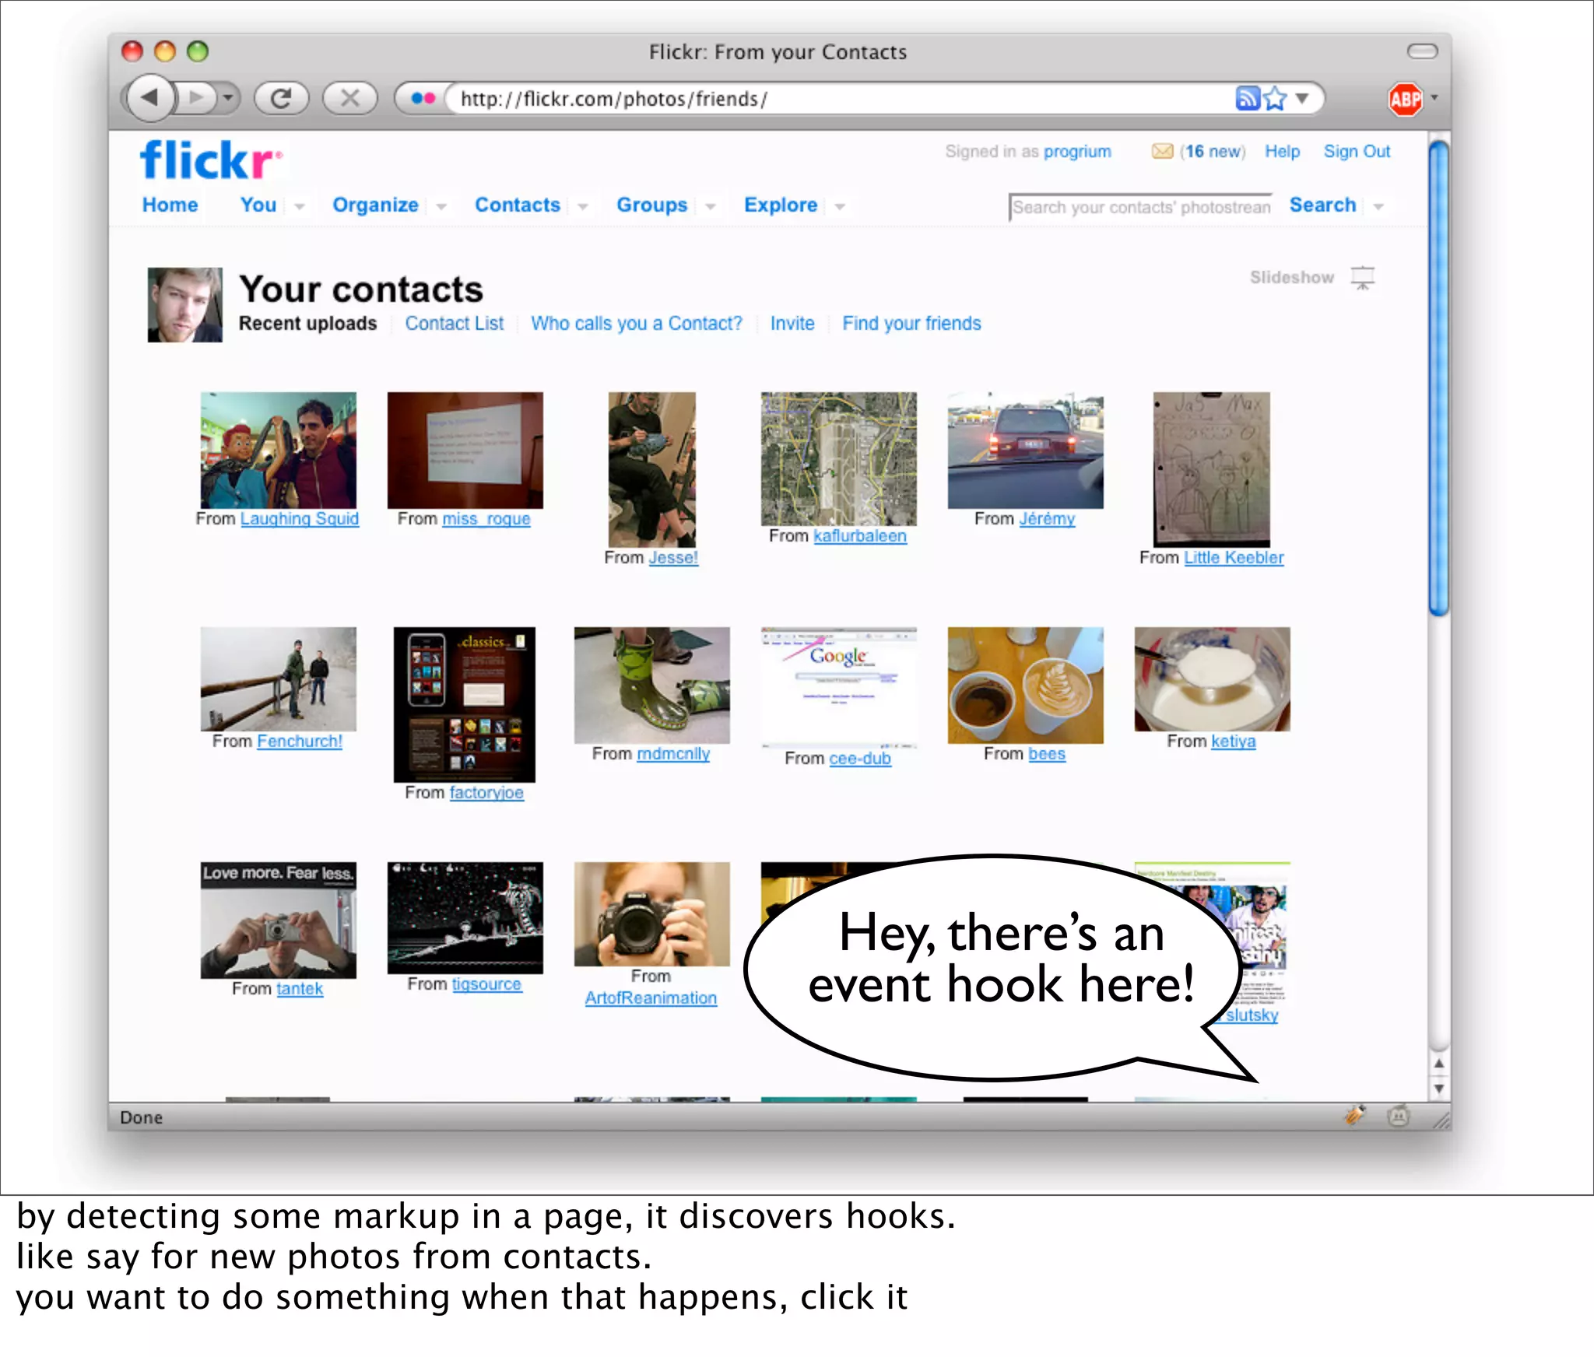Click the browser Back arrow button
Image resolution: width=1594 pixels, height=1357 pixels.
(x=149, y=98)
